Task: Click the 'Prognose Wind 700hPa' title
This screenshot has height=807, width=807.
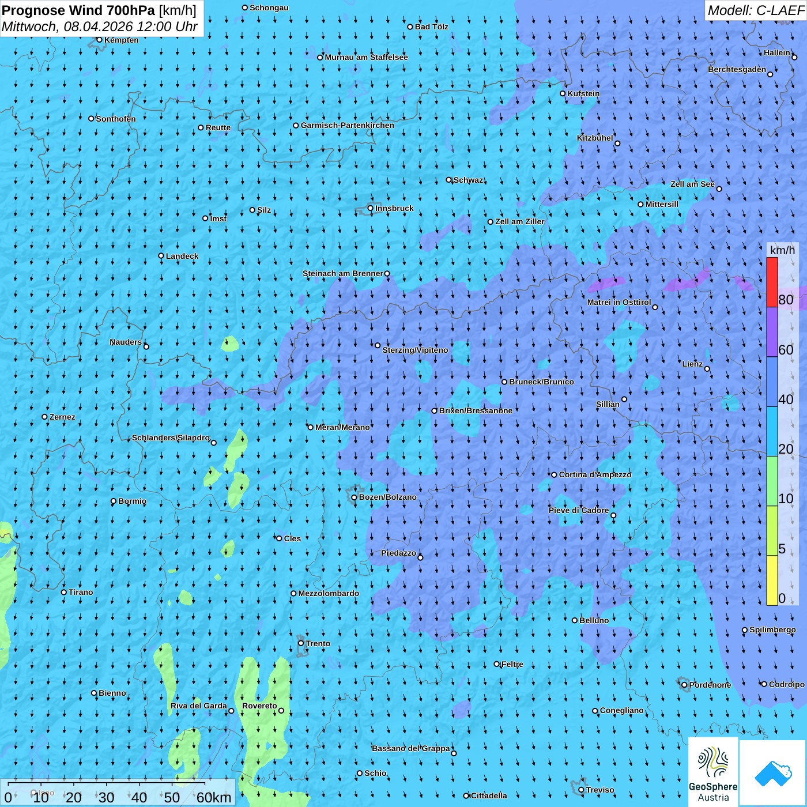Action: (78, 10)
